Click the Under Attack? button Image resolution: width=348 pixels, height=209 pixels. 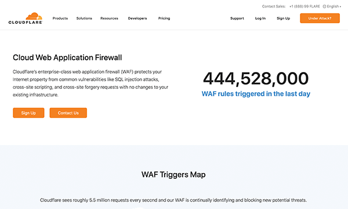point(320,18)
